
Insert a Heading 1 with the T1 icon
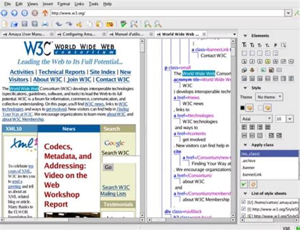244,45
